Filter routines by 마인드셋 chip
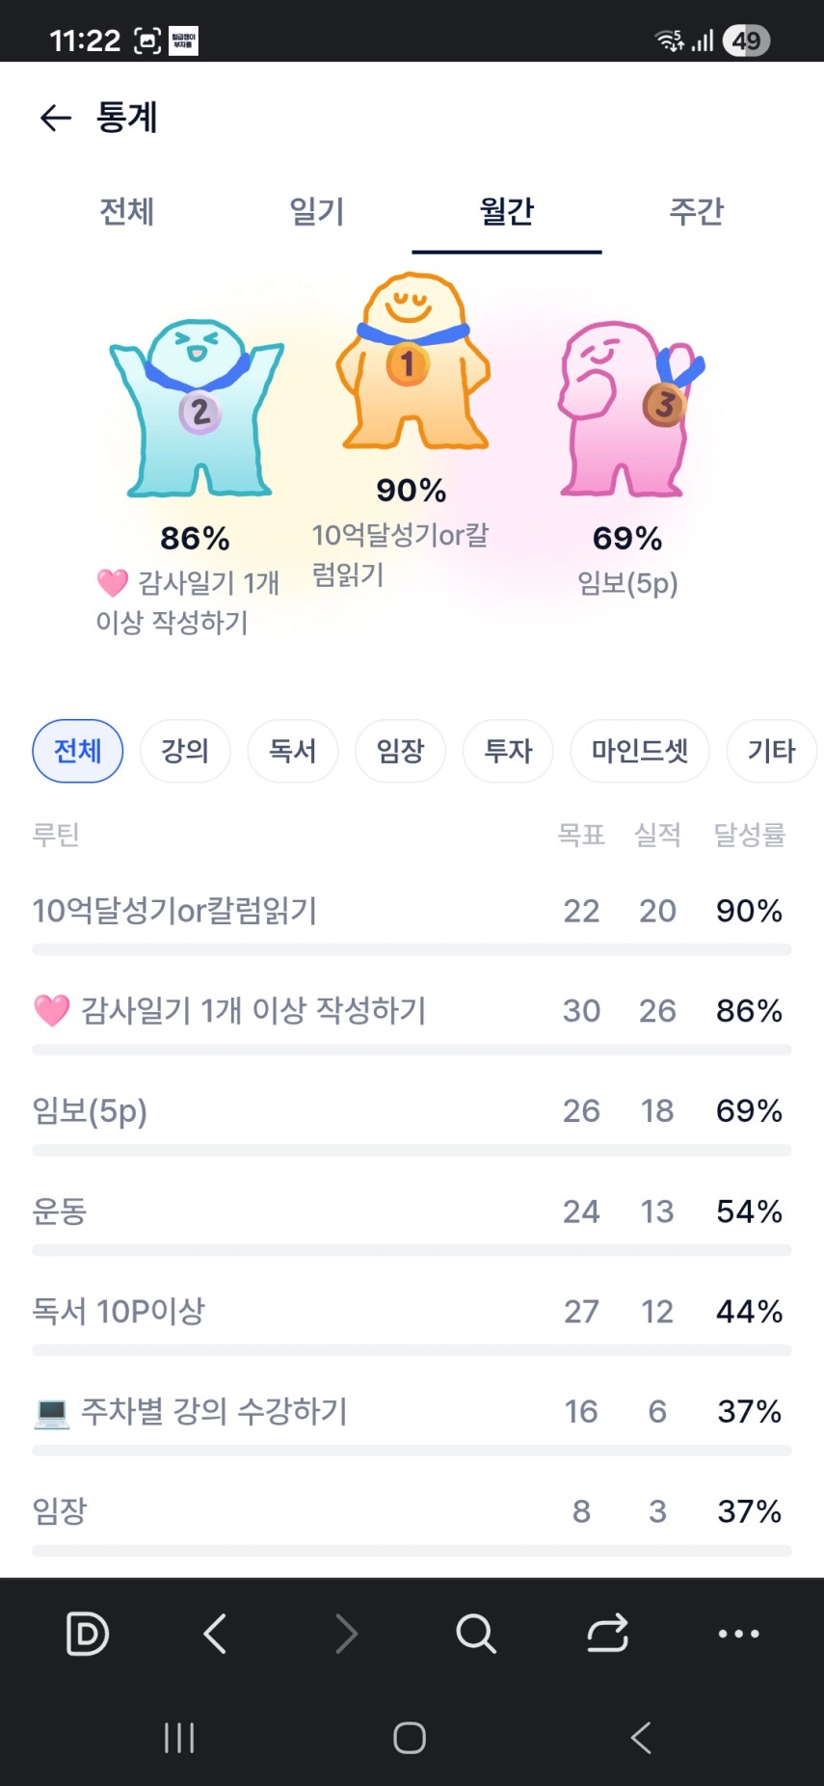824x1786 pixels. [x=640, y=751]
